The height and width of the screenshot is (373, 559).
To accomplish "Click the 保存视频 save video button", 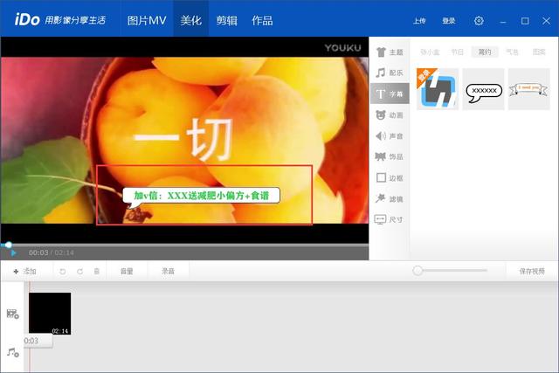I will tap(531, 272).
